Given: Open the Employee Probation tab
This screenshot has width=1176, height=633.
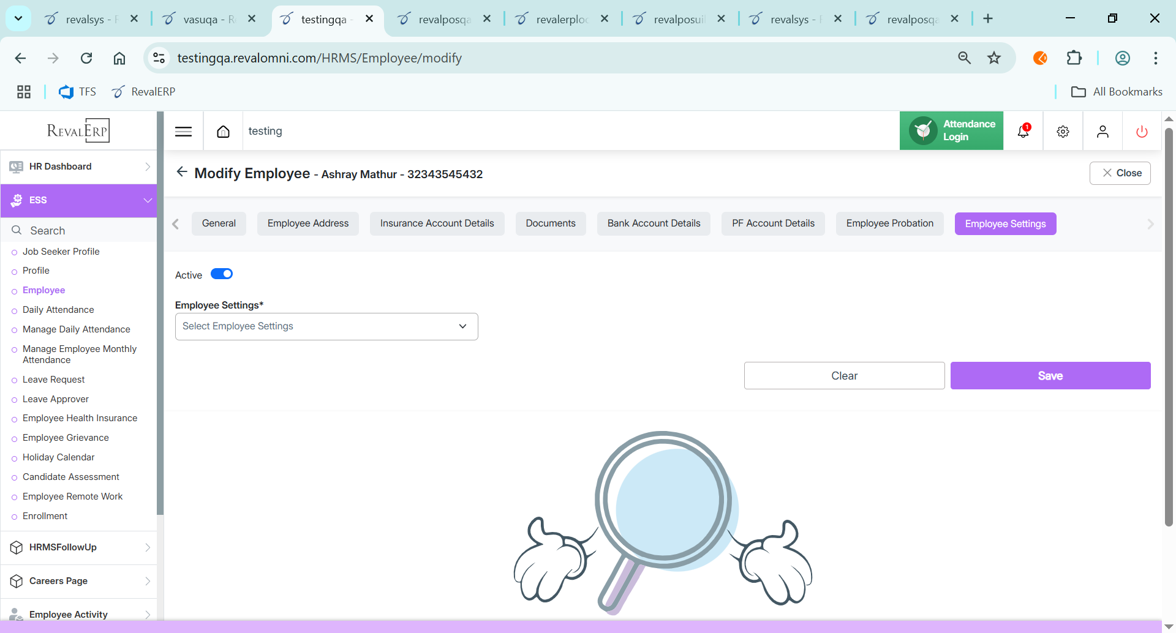Looking at the screenshot, I should tap(889, 223).
